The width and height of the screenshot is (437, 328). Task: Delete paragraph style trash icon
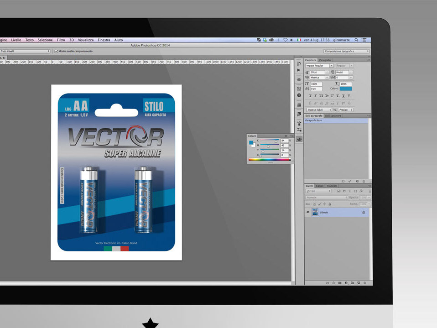click(x=364, y=181)
